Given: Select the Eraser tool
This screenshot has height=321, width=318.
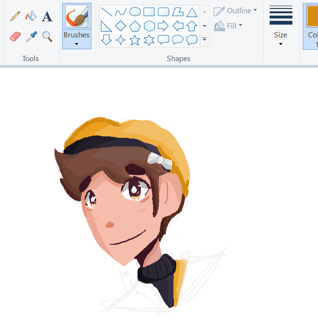Looking at the screenshot, I should coord(15,36).
